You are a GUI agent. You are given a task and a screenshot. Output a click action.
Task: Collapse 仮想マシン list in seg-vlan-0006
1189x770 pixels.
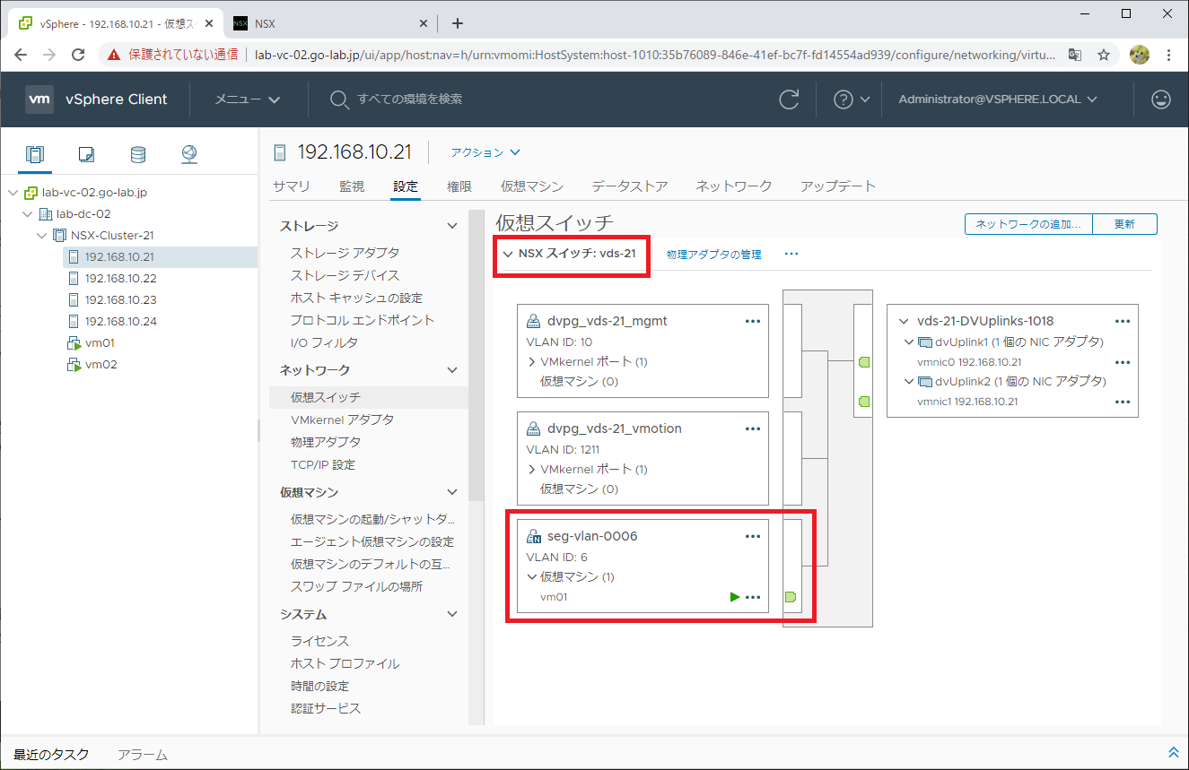[532, 577]
